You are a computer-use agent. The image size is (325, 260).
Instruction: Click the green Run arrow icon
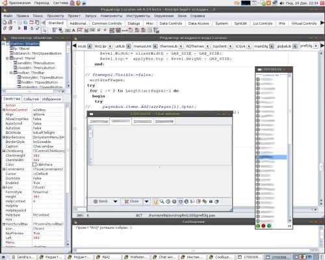[19, 28]
